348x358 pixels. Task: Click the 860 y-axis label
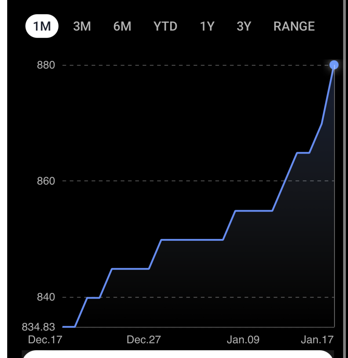click(46, 181)
